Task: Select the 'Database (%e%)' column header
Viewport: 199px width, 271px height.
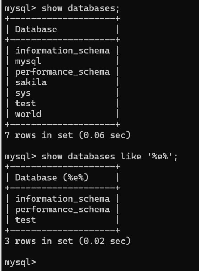Action: coord(52,178)
